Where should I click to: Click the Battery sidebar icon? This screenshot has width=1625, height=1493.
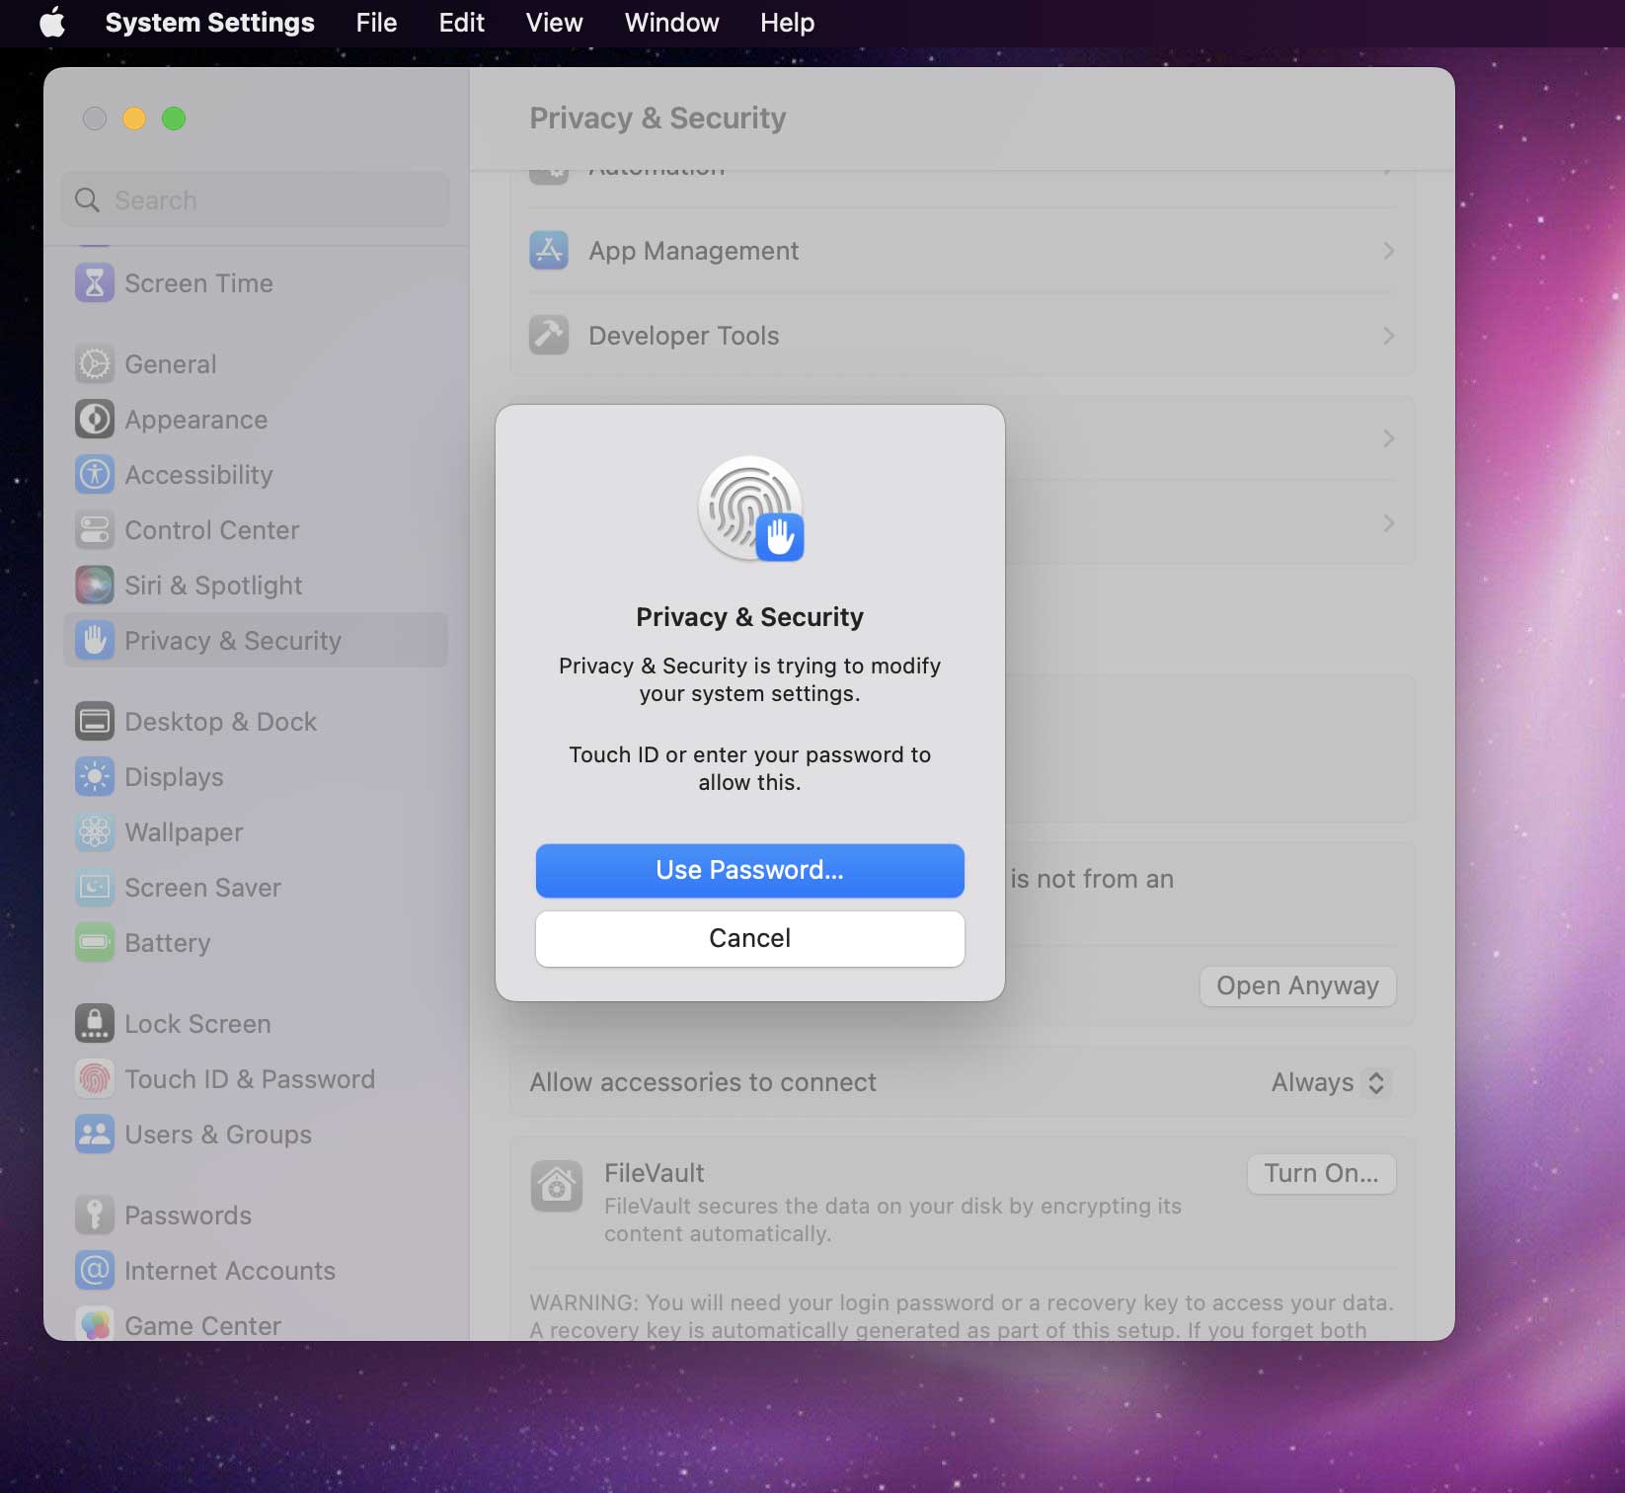click(95, 943)
